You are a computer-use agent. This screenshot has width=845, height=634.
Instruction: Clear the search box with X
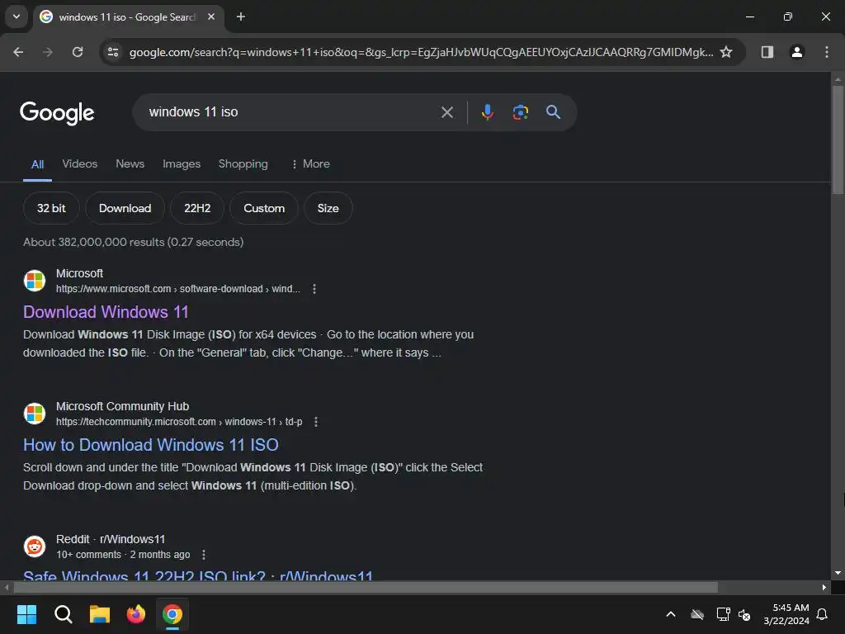coord(446,112)
